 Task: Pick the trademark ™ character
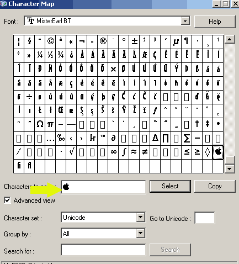pyautogui.click(x=103, y=139)
